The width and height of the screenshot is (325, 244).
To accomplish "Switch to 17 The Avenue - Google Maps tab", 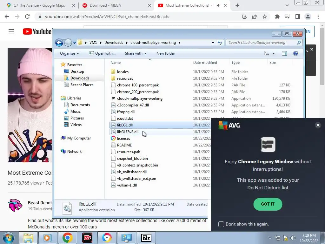I will click(39, 5).
